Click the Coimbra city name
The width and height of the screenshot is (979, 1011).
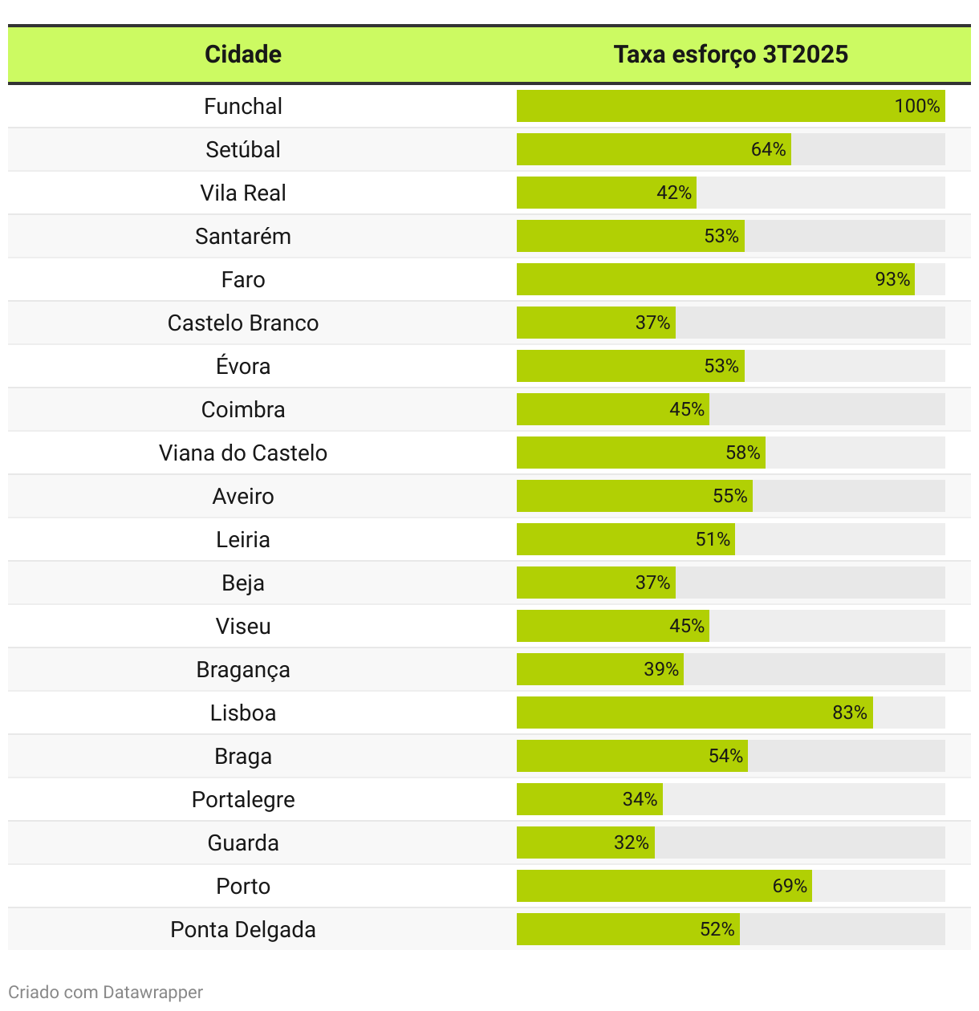[x=243, y=409]
